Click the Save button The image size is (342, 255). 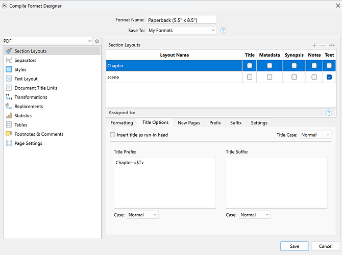(295, 246)
